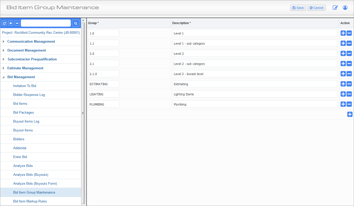This screenshot has height=206, width=354.
Task: Select Bid Item Group Maintenance in the sidebar
Action: point(34,192)
